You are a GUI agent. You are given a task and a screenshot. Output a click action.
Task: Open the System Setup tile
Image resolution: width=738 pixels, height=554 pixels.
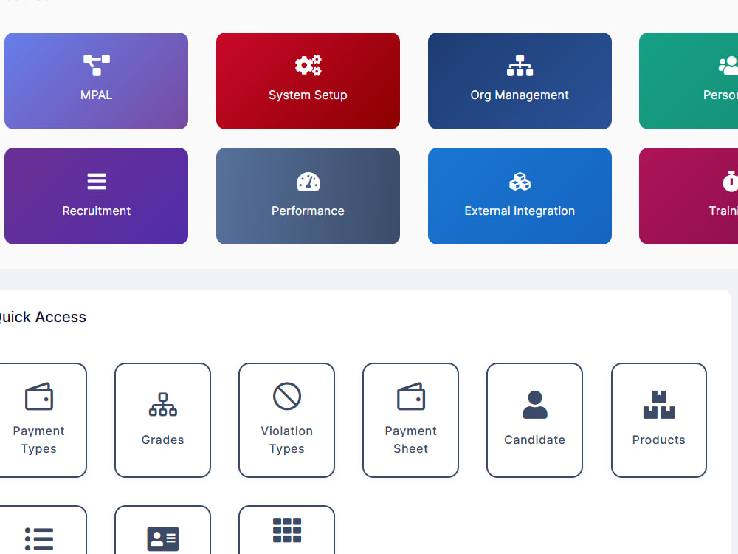[308, 81]
